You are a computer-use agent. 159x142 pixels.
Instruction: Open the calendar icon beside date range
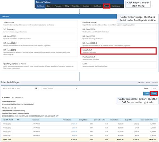(36, 88)
